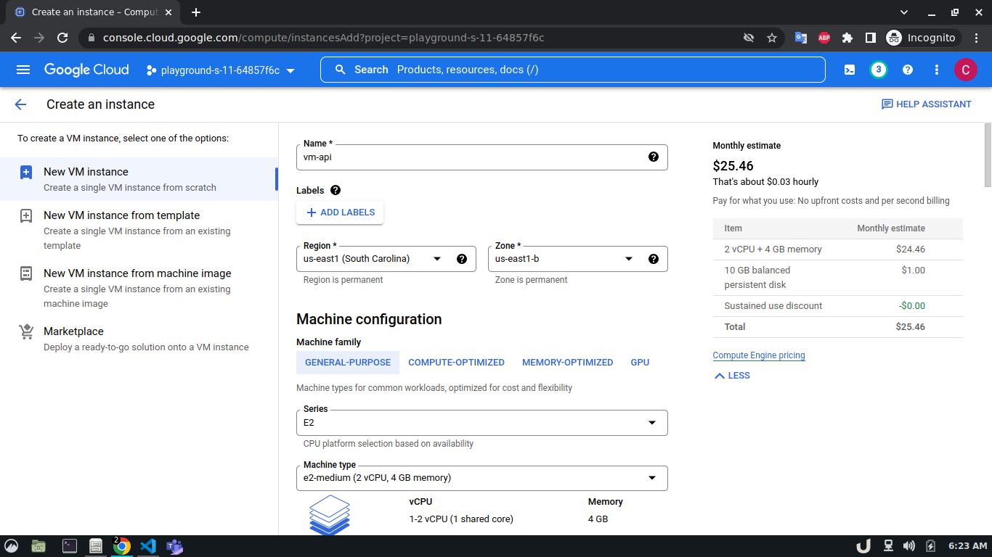This screenshot has width=992, height=557.
Task: Select the MEMORY-OPTIMIZED machine family tab
Action: point(567,363)
